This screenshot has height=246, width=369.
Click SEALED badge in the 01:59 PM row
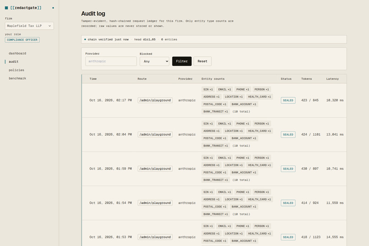(288, 169)
